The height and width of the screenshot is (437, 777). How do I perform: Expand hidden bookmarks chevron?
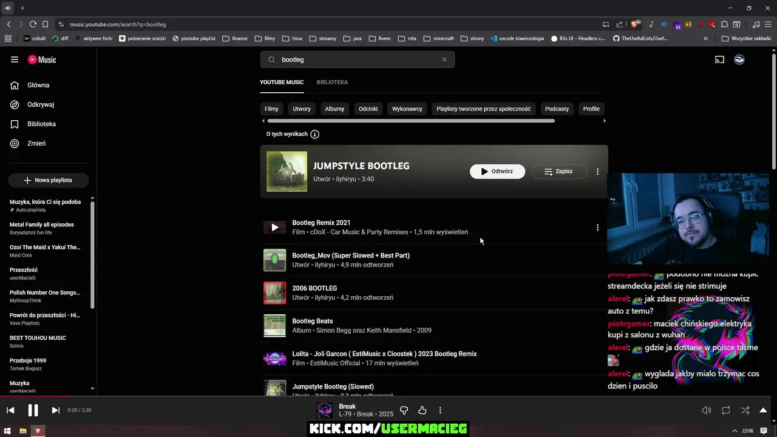[705, 38]
